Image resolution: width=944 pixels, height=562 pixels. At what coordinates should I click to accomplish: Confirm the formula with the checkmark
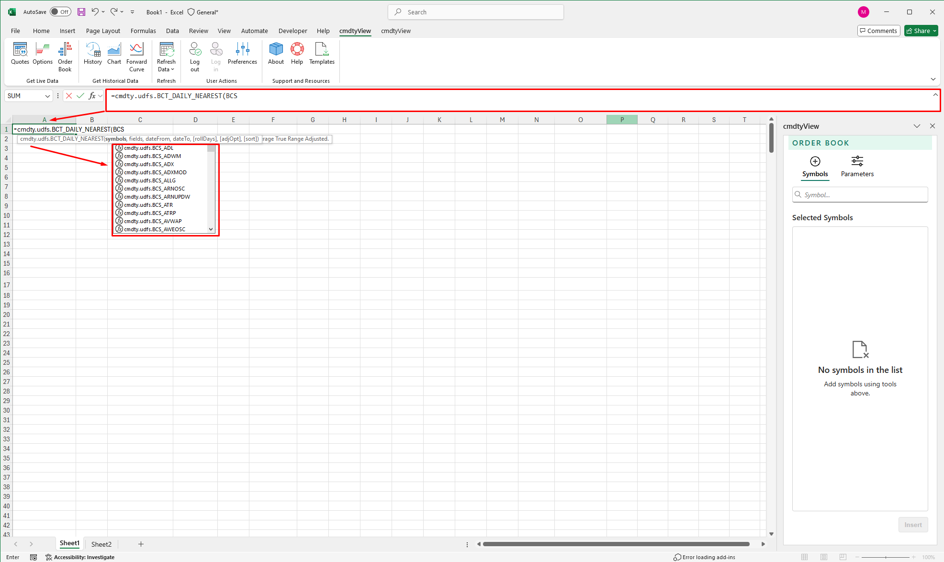(x=80, y=96)
